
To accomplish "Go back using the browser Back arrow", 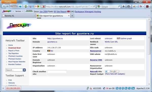I will pos(4,7).
